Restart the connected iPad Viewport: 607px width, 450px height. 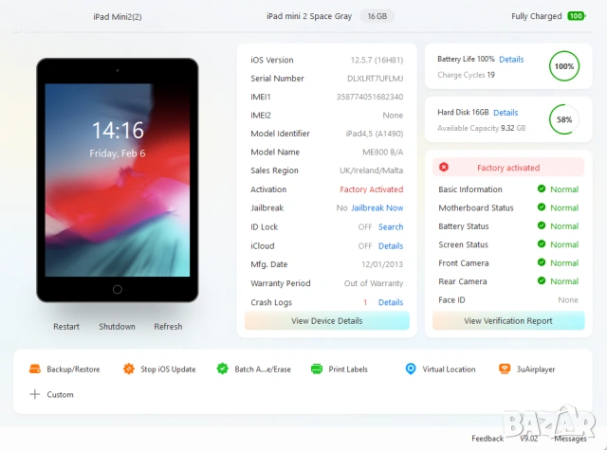click(66, 327)
